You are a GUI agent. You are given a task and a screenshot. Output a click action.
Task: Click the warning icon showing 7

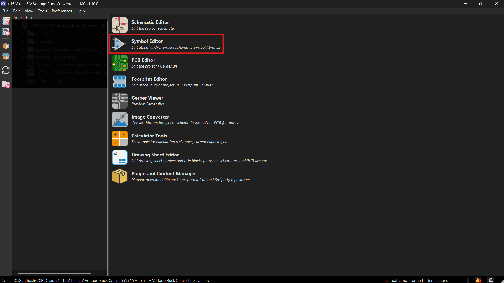pos(478,280)
